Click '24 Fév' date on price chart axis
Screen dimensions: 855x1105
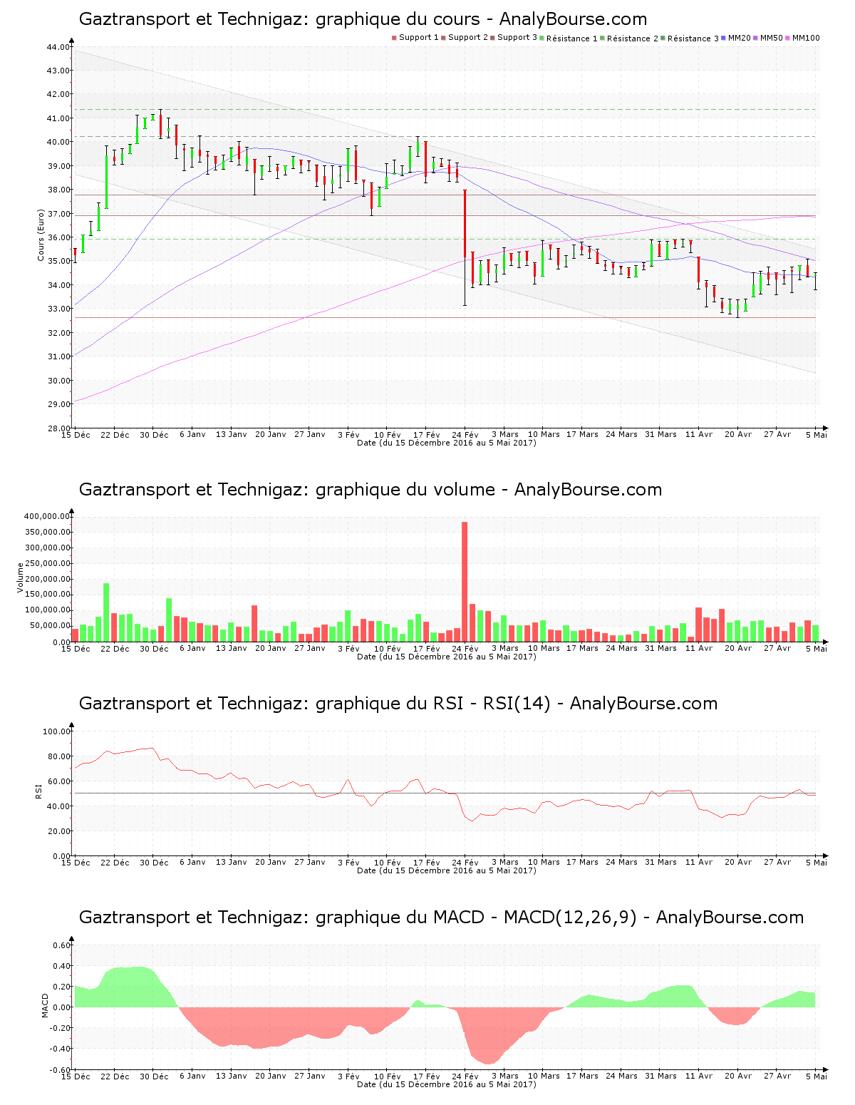pos(465,434)
